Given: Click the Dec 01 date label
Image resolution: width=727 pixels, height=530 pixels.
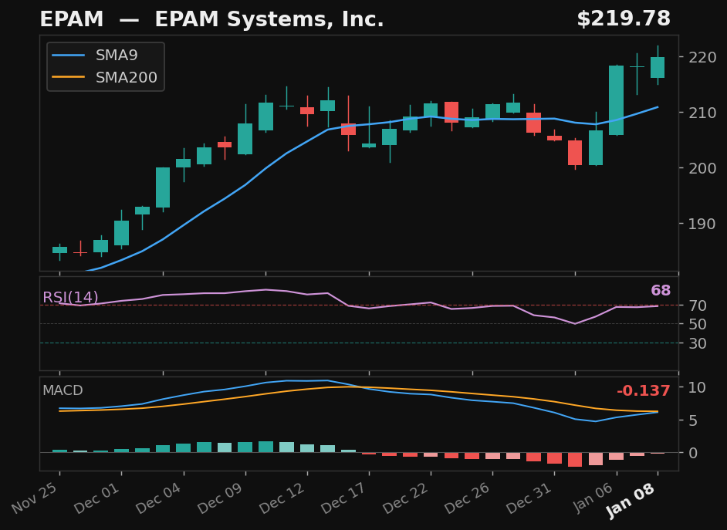Looking at the screenshot, I should (x=97, y=498).
